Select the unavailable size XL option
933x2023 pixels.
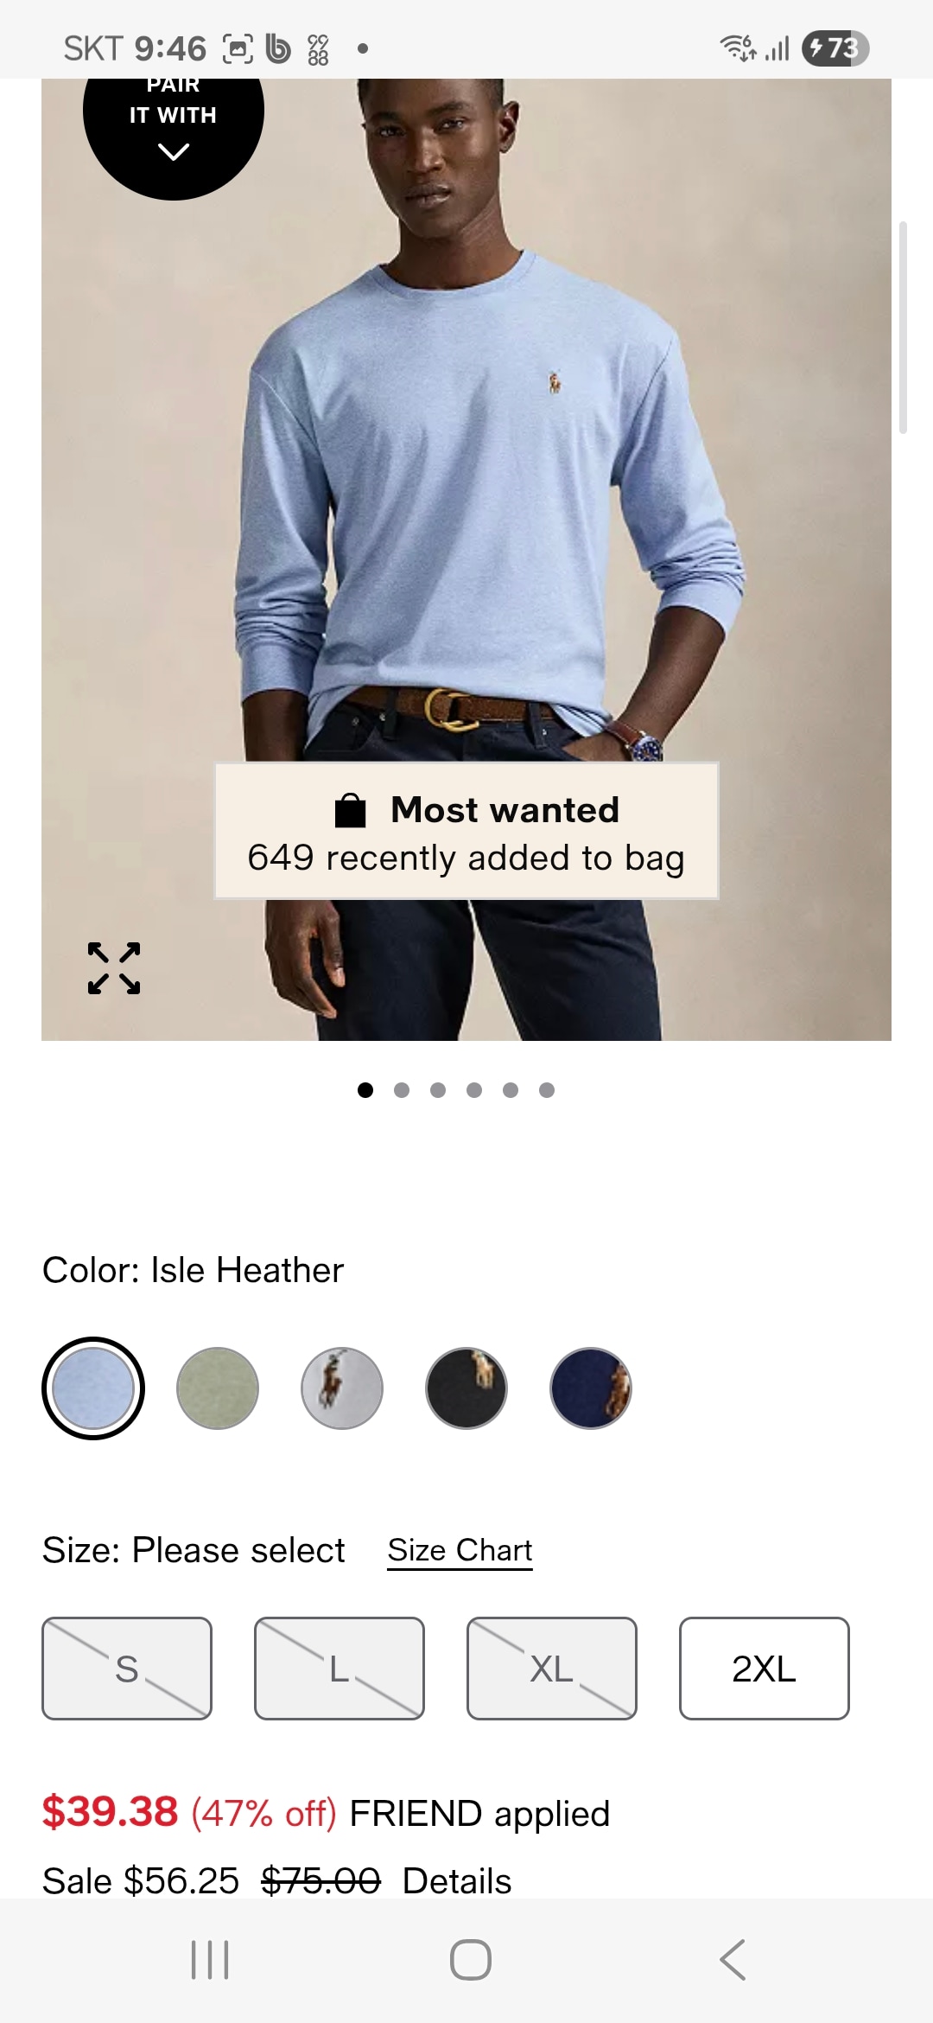(552, 1669)
